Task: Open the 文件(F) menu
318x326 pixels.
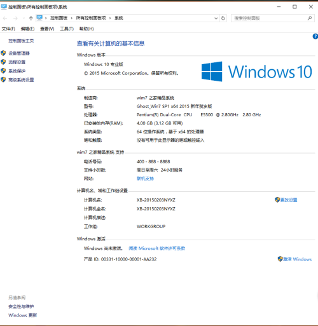Action: 8,29
